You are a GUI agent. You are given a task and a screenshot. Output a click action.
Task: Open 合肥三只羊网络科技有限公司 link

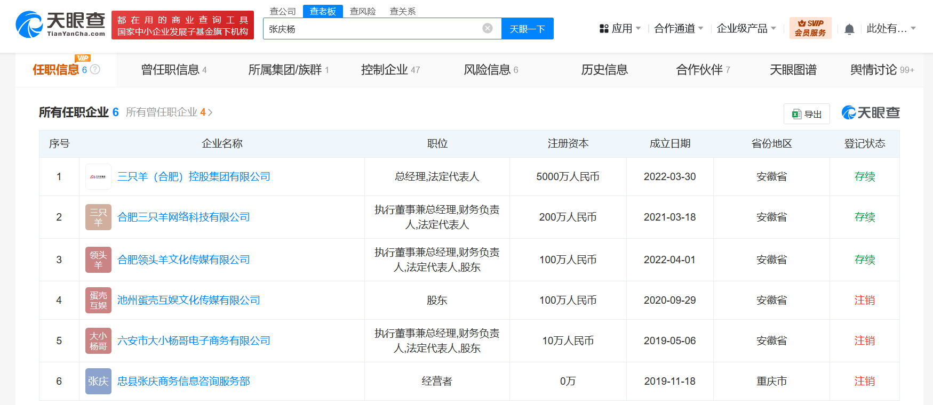pyautogui.click(x=184, y=217)
